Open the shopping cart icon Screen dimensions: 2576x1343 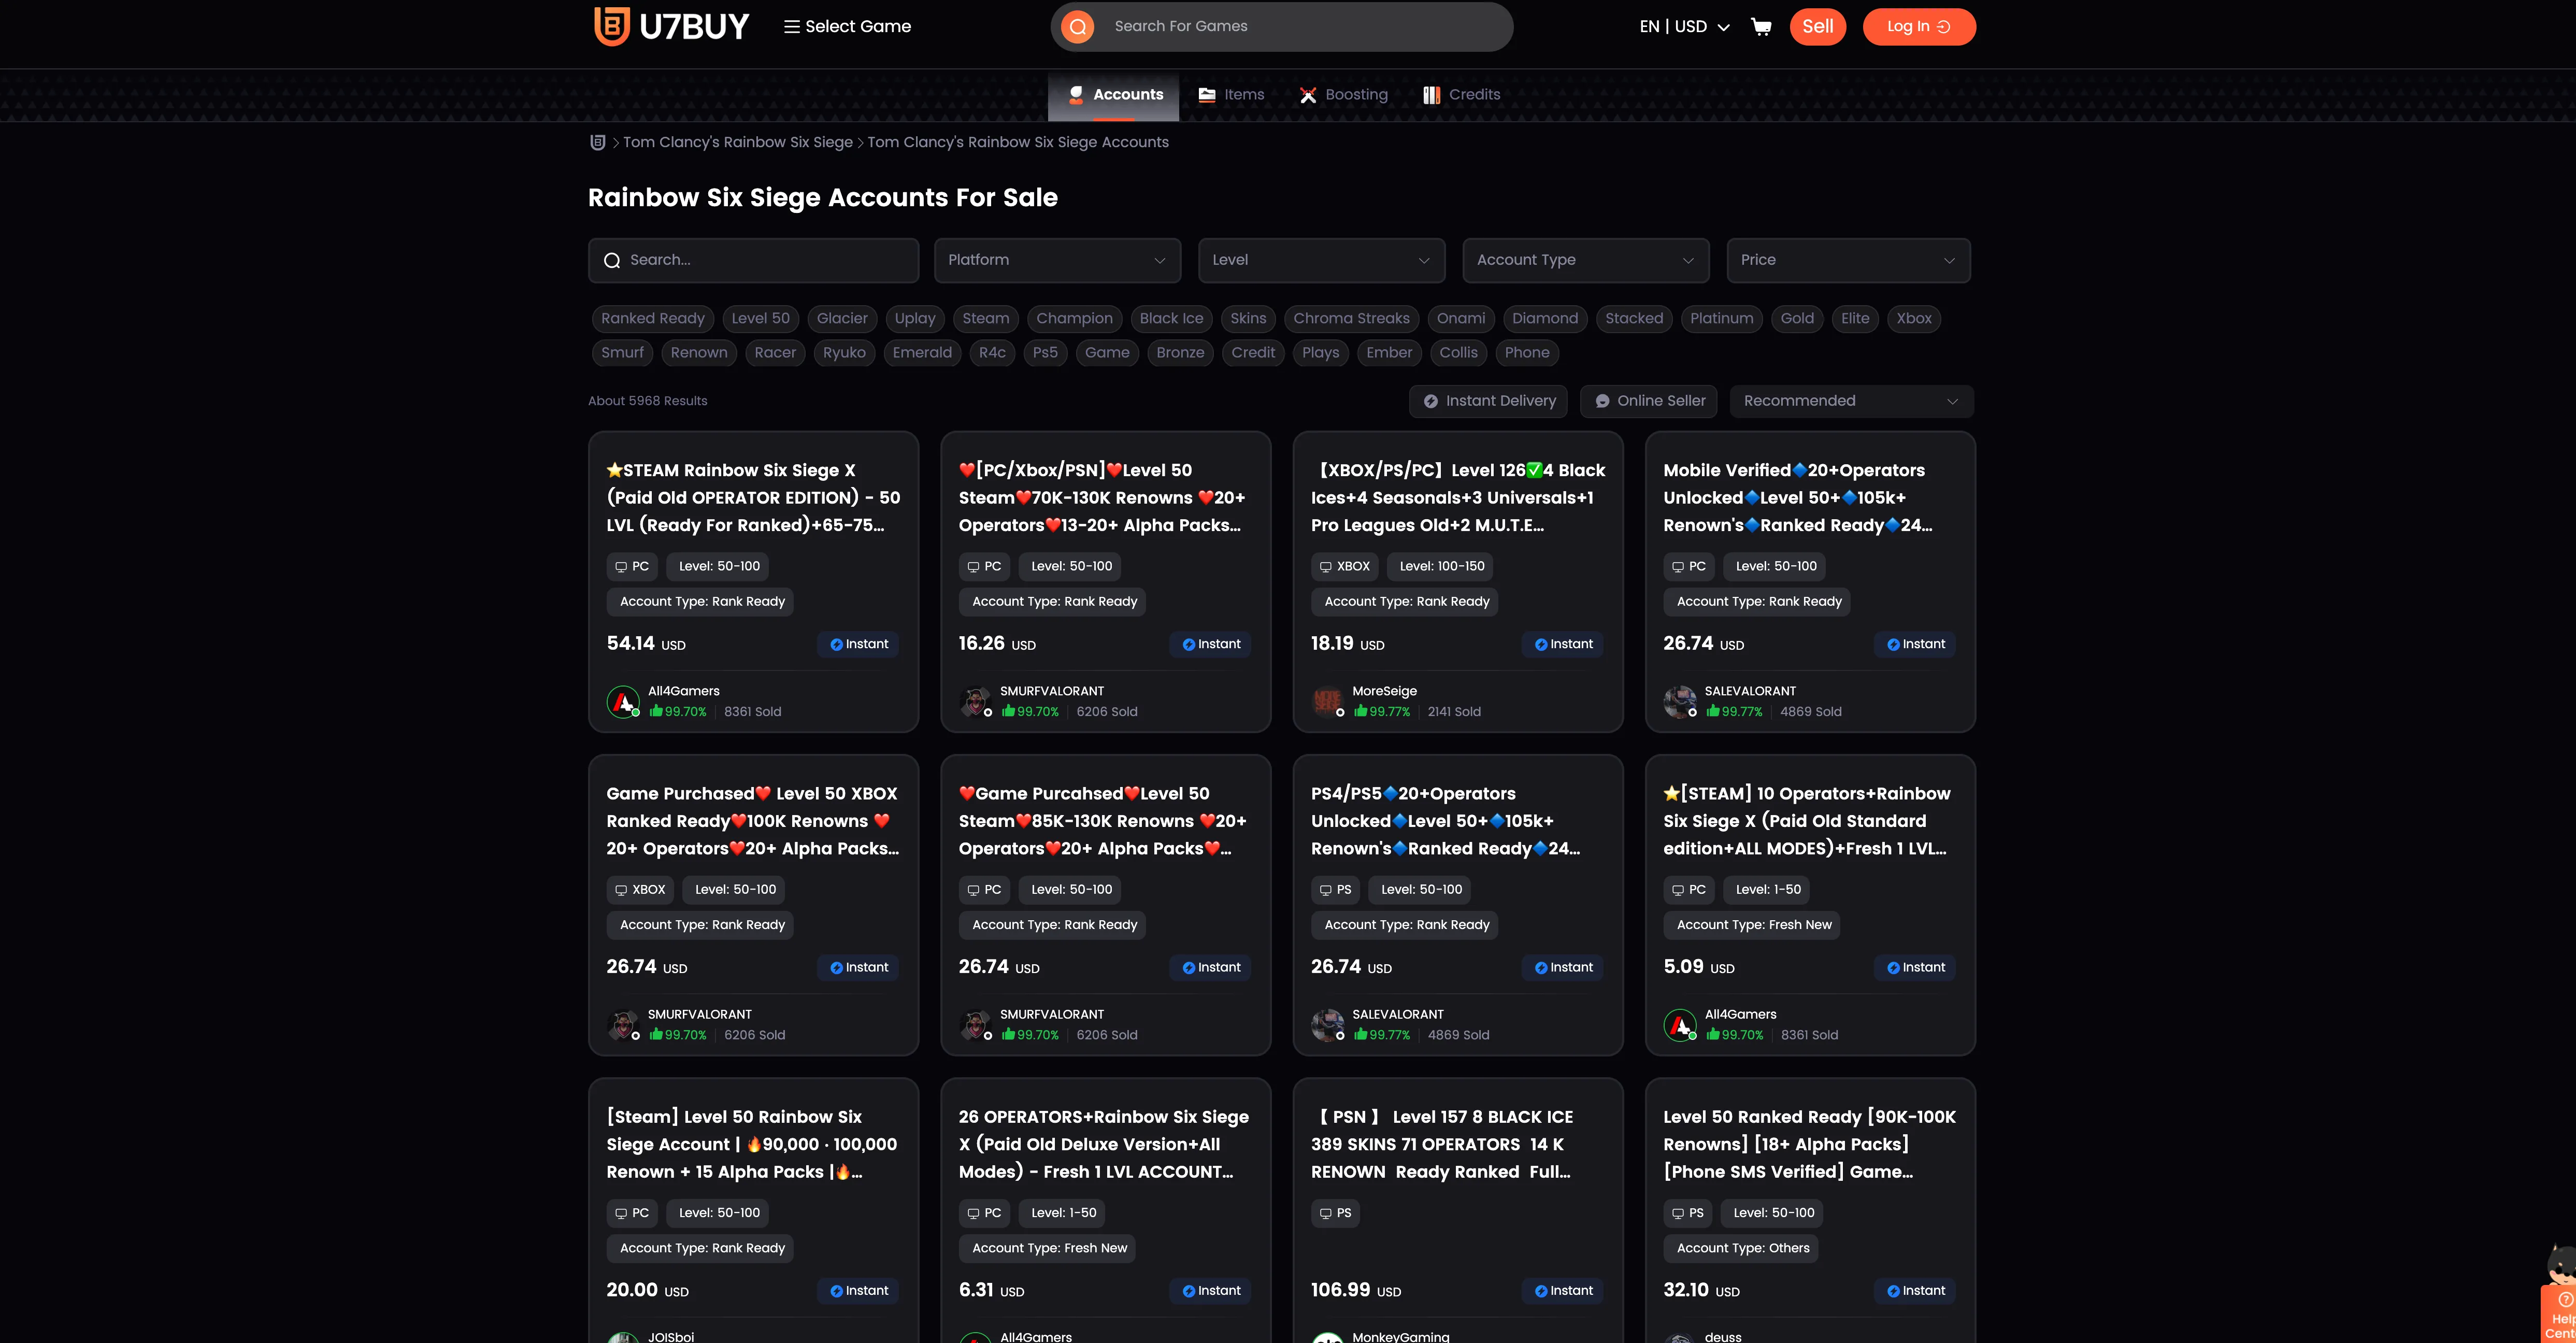point(1761,27)
